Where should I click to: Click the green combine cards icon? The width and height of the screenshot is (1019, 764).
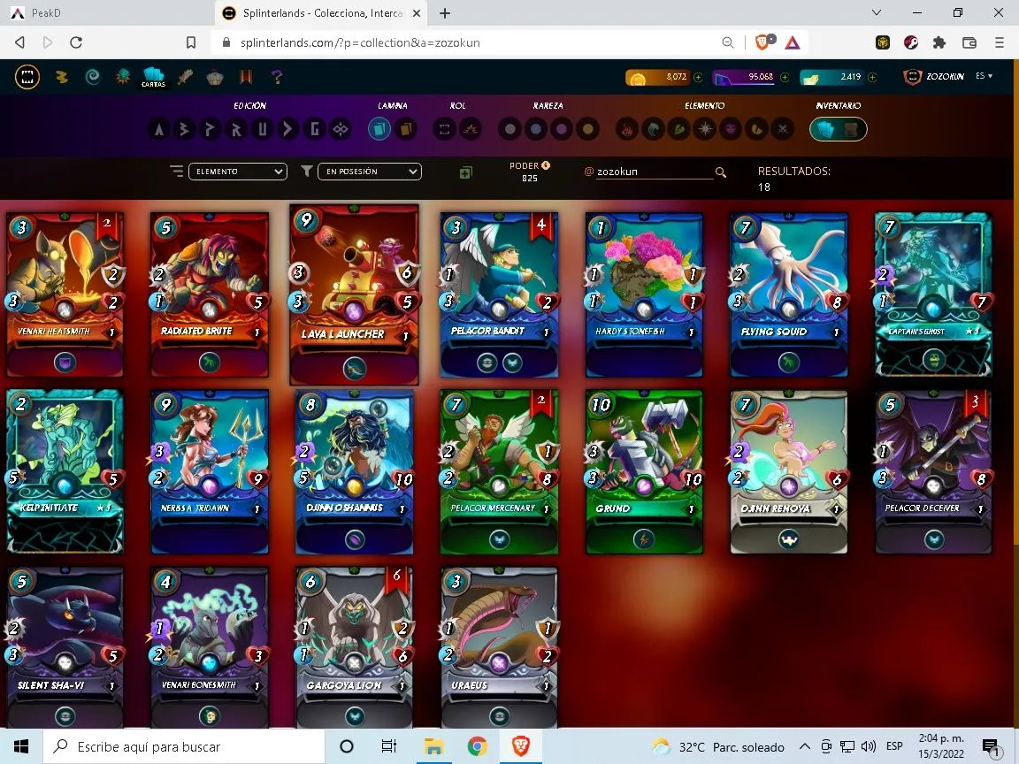coord(466,172)
